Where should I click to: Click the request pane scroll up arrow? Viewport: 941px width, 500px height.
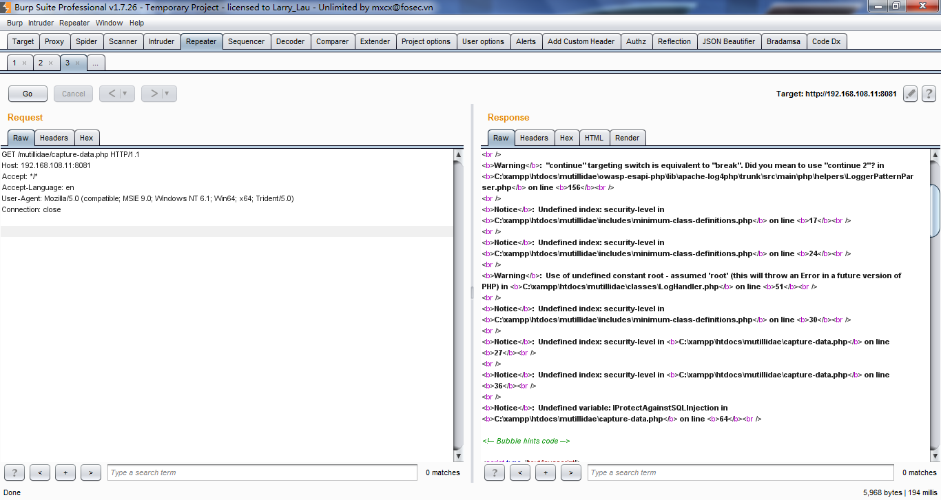(459, 155)
